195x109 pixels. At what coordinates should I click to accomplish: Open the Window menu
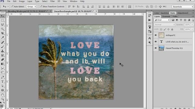click(x=73, y=1)
